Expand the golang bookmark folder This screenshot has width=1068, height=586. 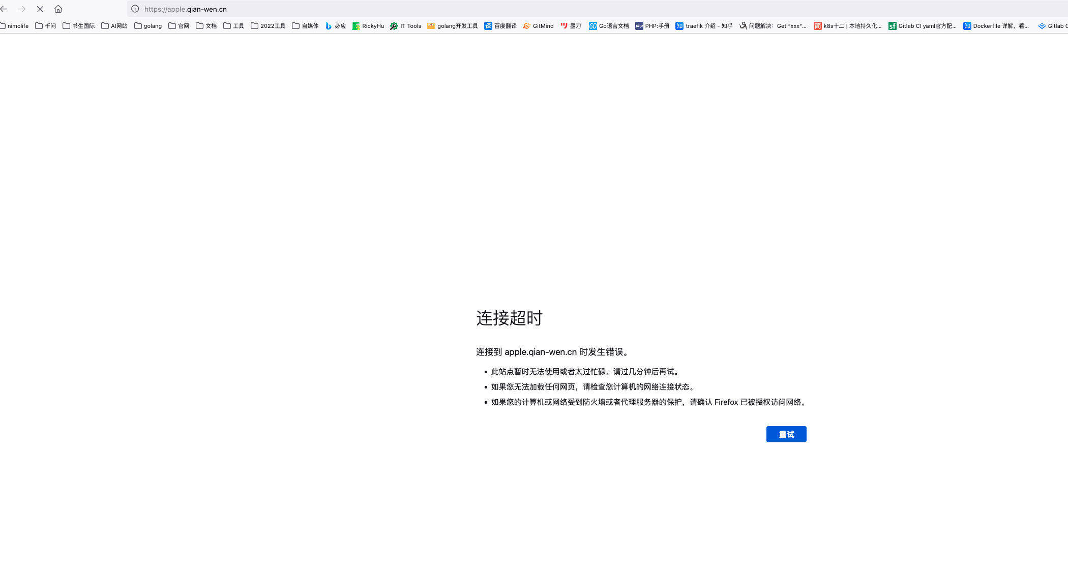[148, 26]
